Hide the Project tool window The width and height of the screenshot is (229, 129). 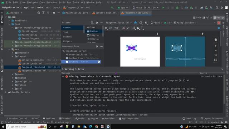point(59,13)
